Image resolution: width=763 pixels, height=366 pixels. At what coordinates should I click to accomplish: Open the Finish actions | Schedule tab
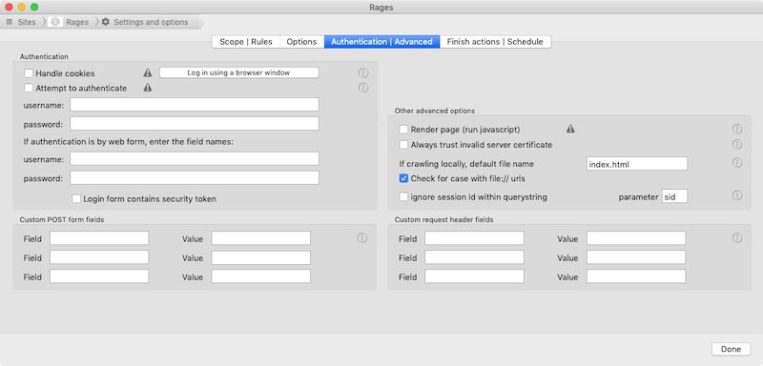coord(495,42)
